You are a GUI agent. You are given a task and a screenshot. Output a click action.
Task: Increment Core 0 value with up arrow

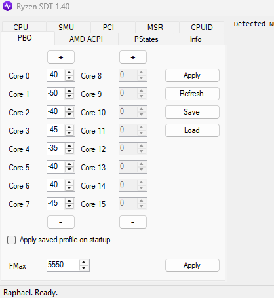(69, 73)
